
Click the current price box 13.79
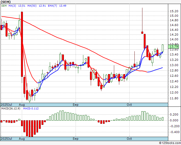coord(174,46)
